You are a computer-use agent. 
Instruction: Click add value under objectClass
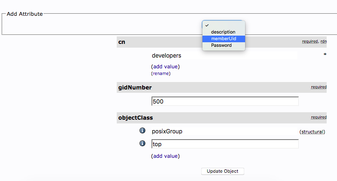coord(166,156)
